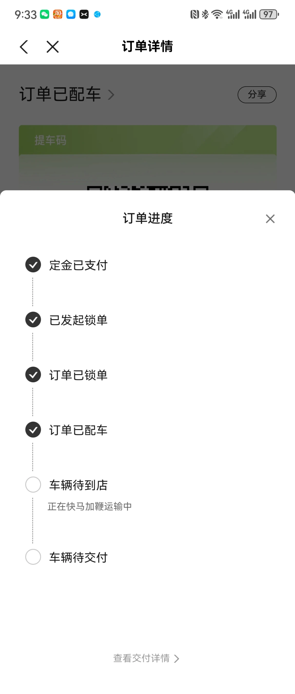This screenshot has height=694, width=295.
Task: Tap the 分享 share button
Action: click(x=257, y=95)
